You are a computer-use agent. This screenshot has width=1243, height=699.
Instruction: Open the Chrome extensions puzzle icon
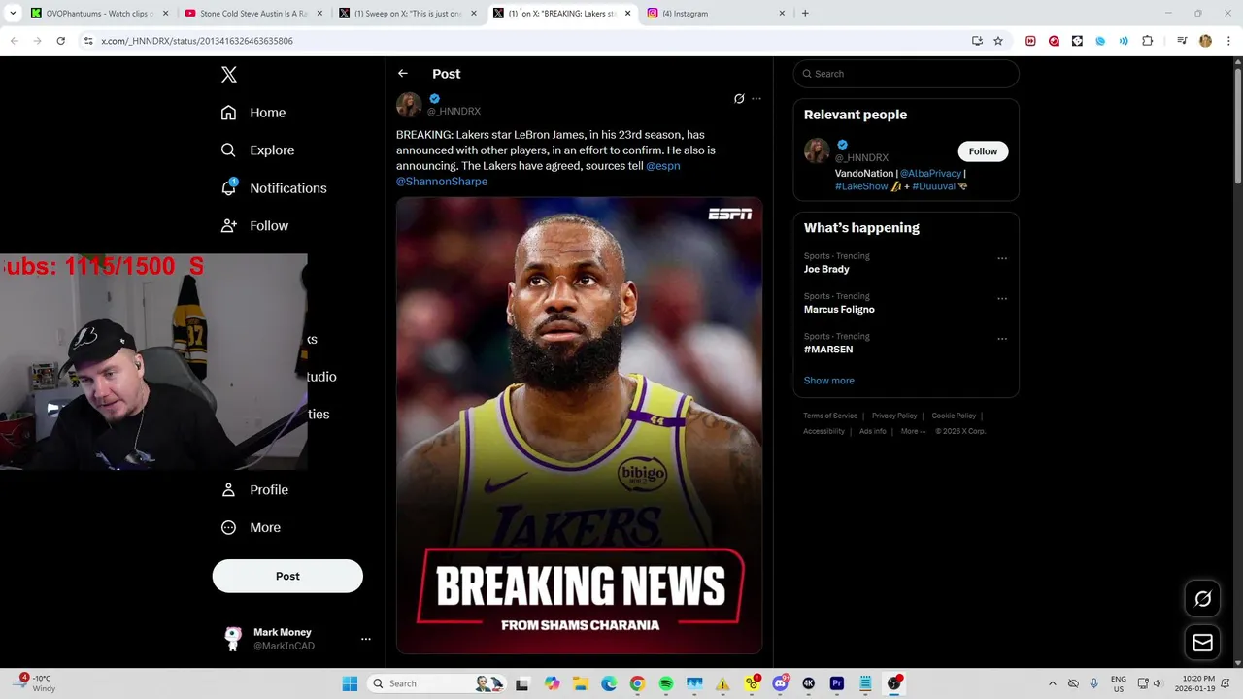(1147, 41)
